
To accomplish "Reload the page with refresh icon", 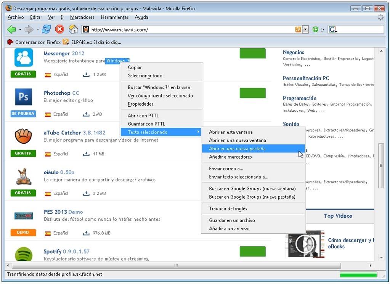I will (46, 29).
